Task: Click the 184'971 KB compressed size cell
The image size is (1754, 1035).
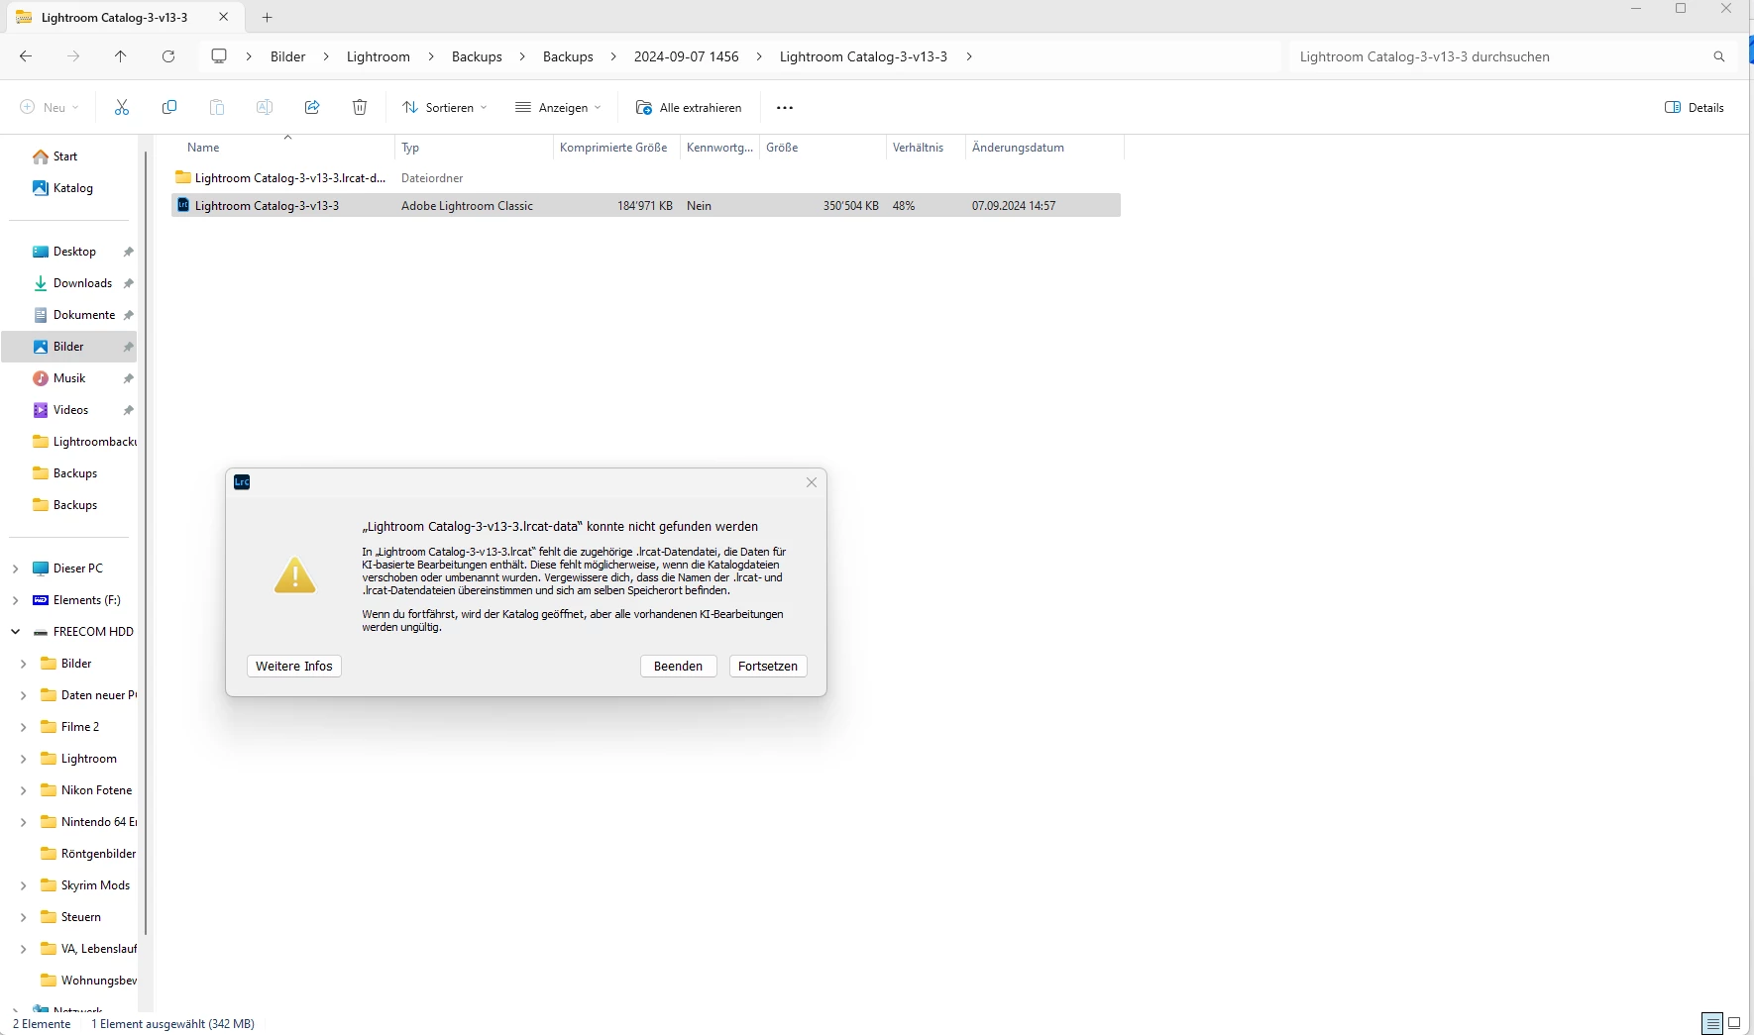Action: point(645,206)
